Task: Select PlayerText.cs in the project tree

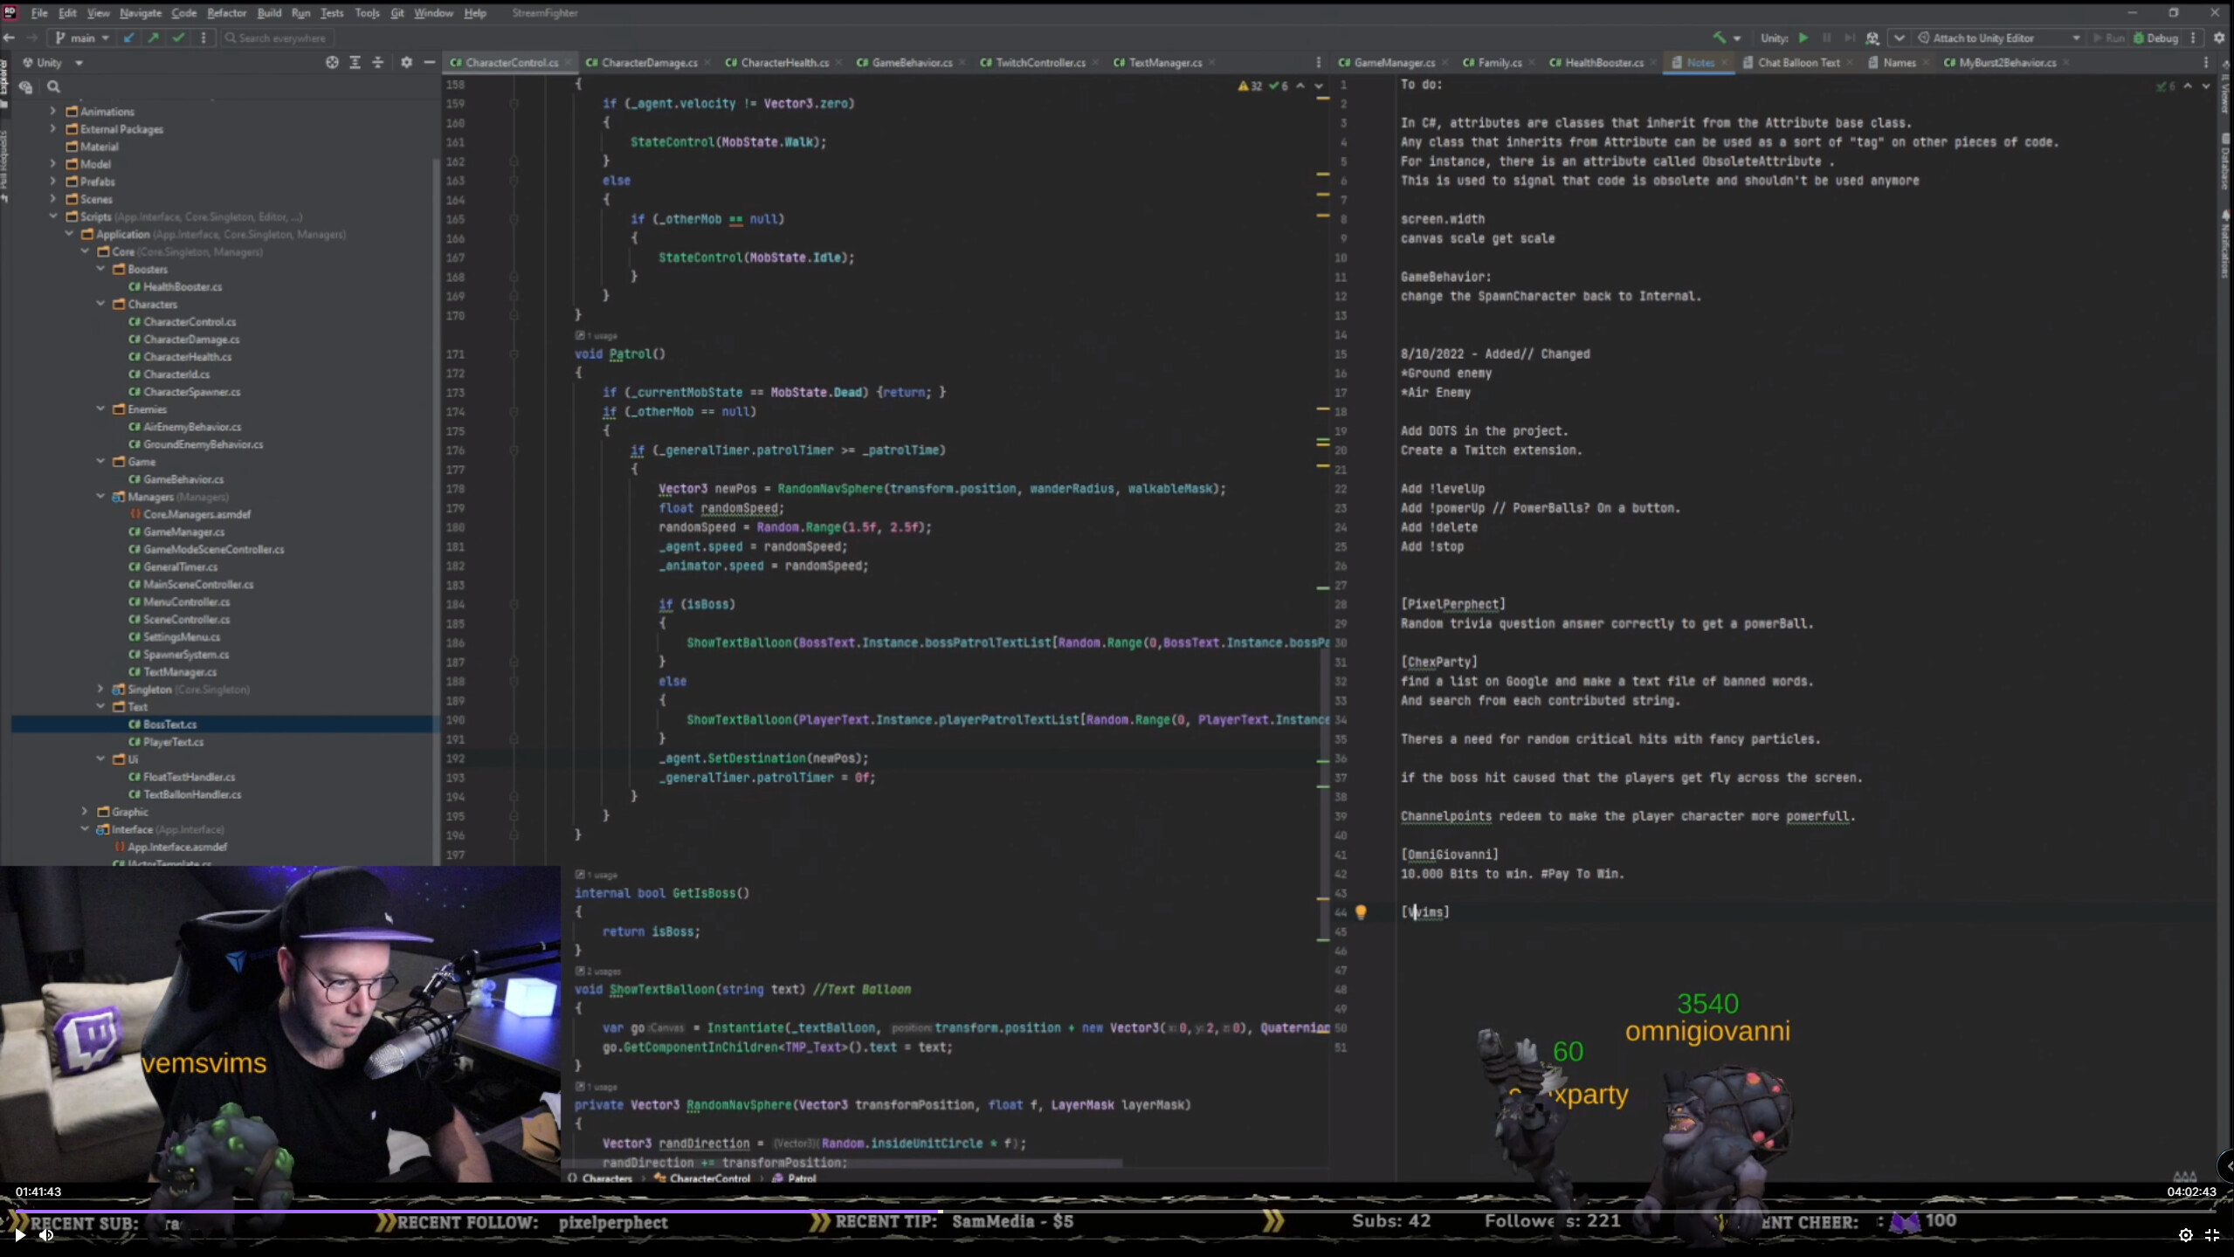Action: click(168, 741)
